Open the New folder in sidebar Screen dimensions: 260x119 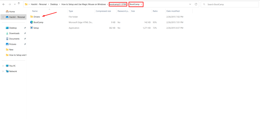click(11, 50)
